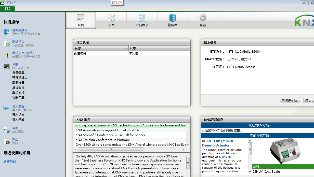The height and width of the screenshot is (177, 314).
Task: Click the horizontal scrollbar thumb under the news list
Action: (x=111, y=150)
